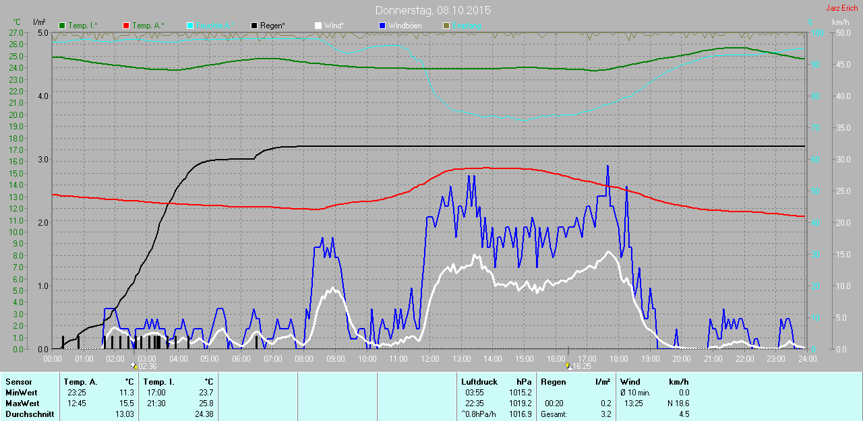Click the cyan Feuchte A. legend swatch
The width and height of the screenshot is (863, 421).
[x=189, y=26]
